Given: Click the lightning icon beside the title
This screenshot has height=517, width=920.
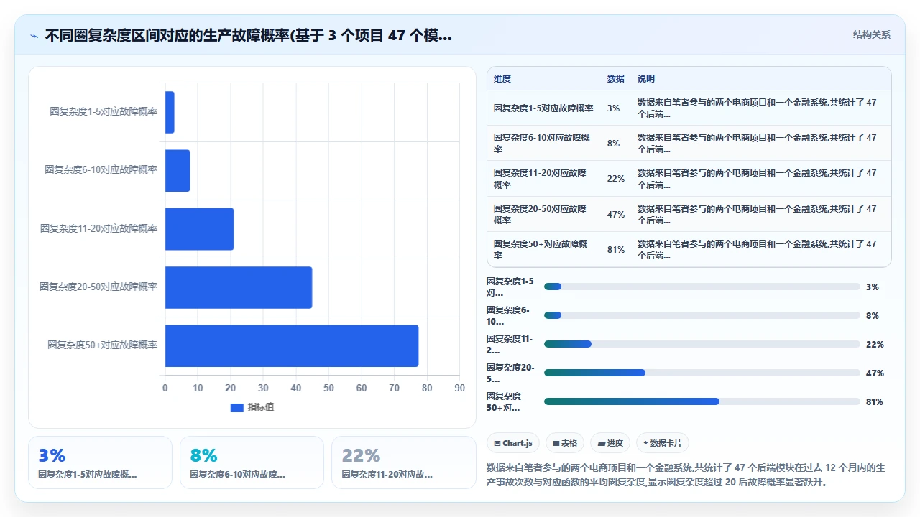Looking at the screenshot, I should (x=34, y=35).
